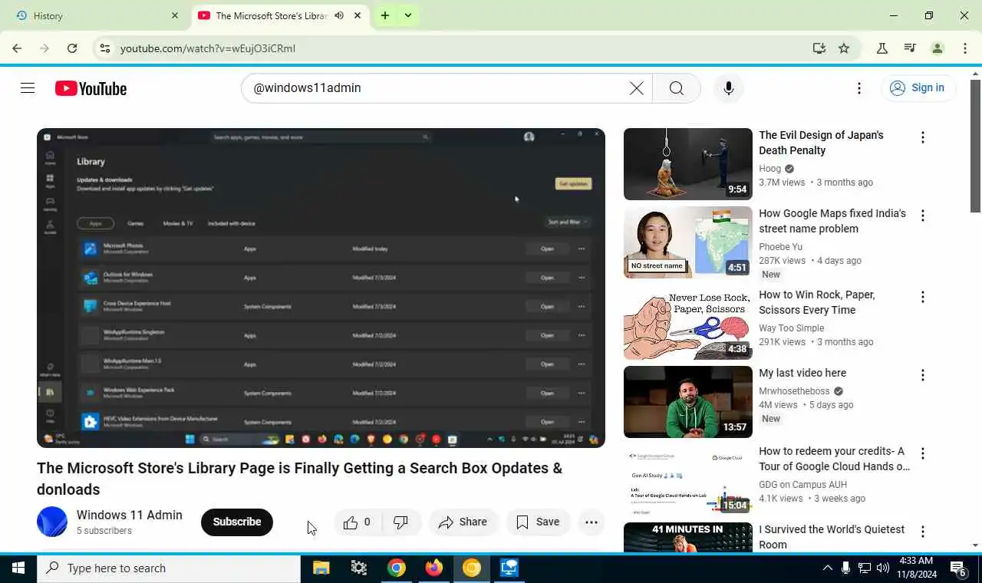The width and height of the screenshot is (982, 583).
Task: Switch to the History tab
Action: point(95,15)
